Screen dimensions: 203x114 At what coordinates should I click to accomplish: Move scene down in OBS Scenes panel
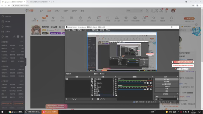[76, 99]
